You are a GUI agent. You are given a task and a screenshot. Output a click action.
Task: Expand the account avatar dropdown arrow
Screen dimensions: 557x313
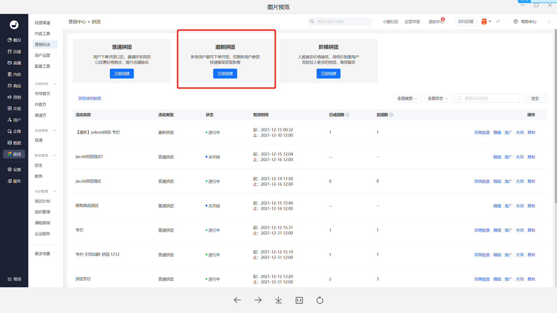click(490, 22)
